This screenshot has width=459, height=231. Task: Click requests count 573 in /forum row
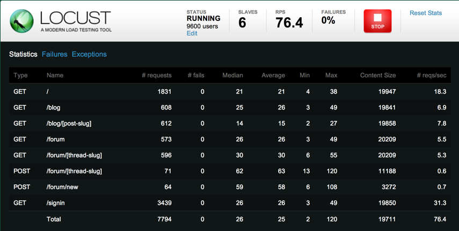(166, 139)
